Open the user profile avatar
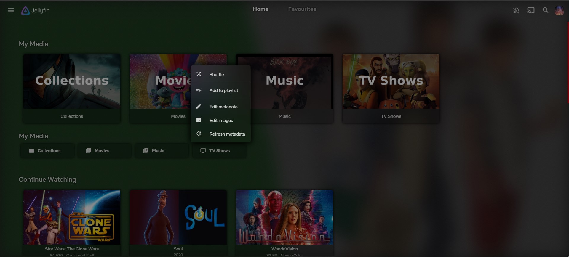Screen dimensions: 569x257 (559, 10)
